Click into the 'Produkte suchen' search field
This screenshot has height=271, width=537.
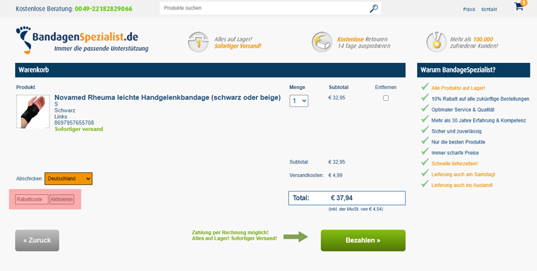(263, 8)
